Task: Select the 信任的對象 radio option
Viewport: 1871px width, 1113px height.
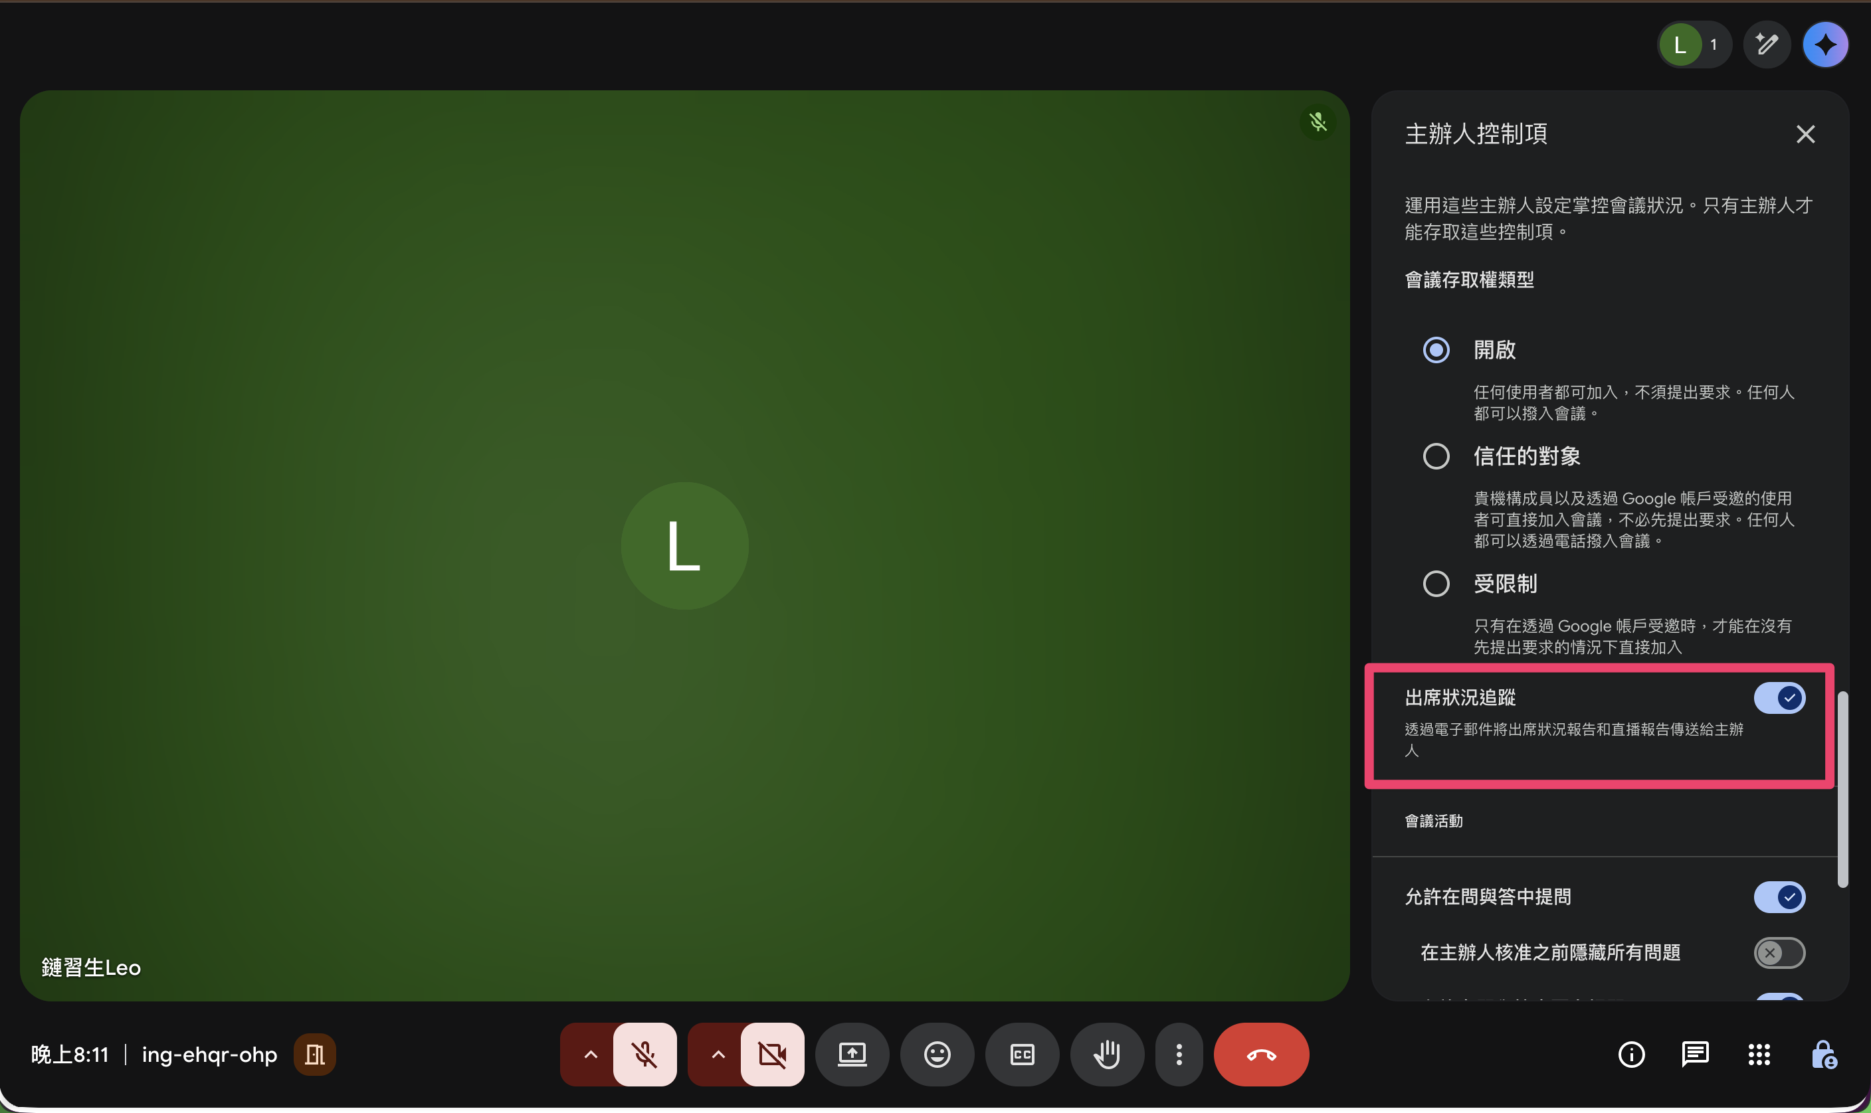Action: coord(1436,456)
